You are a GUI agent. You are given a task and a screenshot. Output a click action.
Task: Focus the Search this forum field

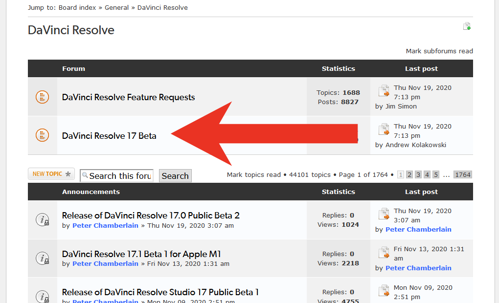coord(116,176)
